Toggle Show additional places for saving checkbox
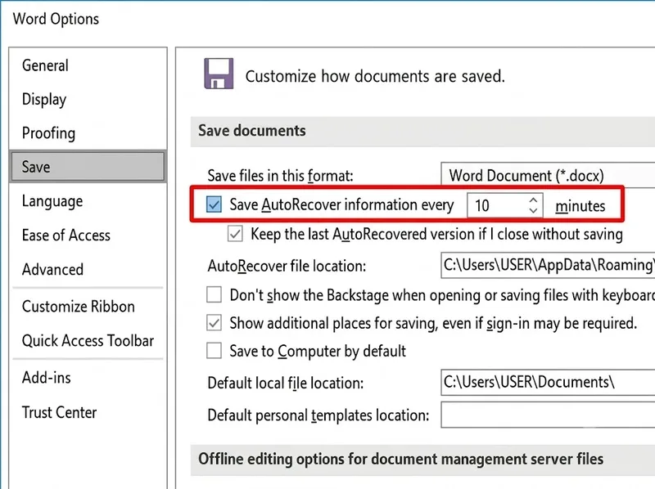655x489 pixels. pyautogui.click(x=215, y=323)
